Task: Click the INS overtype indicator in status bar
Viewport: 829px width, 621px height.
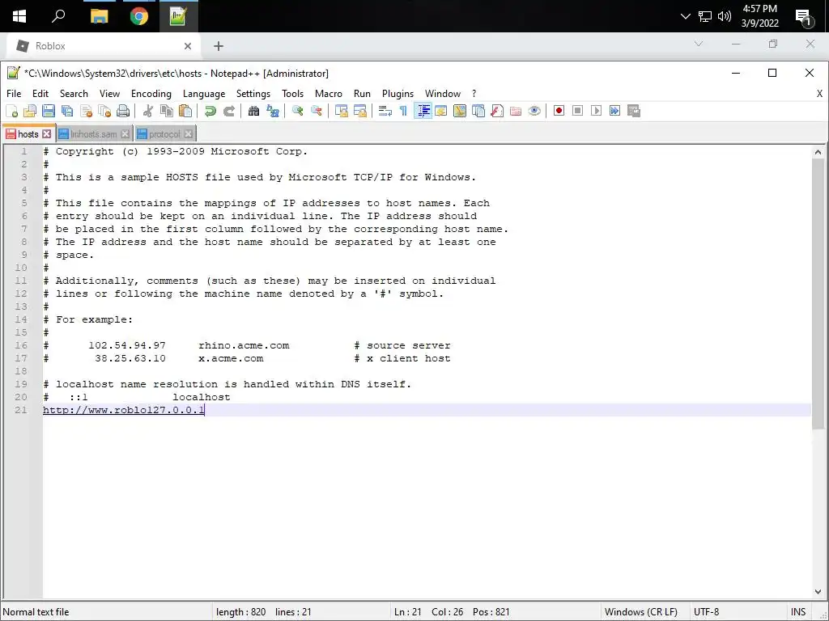Action: click(797, 612)
